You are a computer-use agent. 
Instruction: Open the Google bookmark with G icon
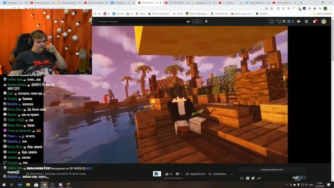point(129,14)
